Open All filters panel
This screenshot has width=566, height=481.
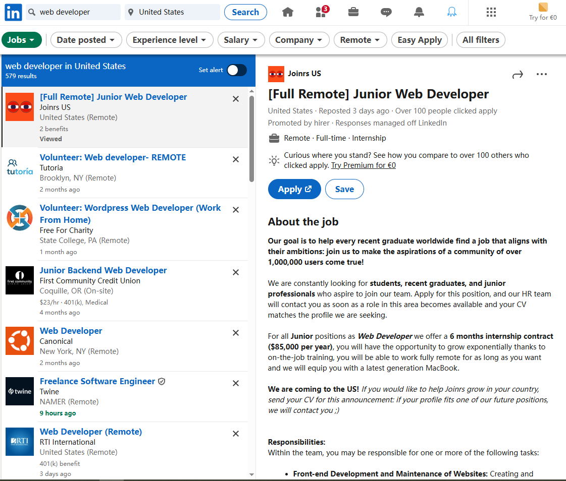[x=481, y=40]
